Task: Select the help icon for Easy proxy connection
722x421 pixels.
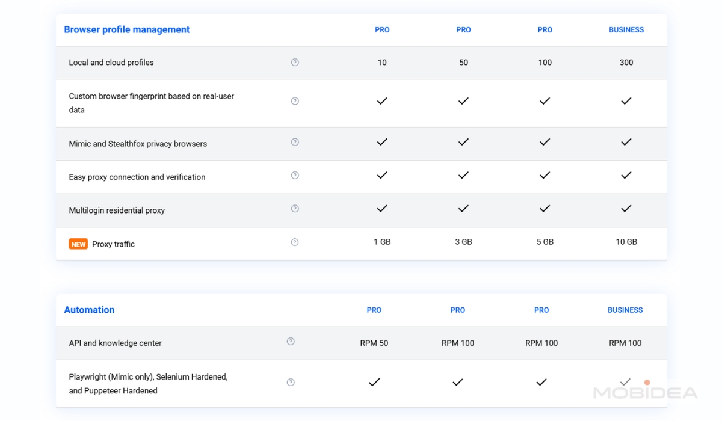Action: pos(294,175)
